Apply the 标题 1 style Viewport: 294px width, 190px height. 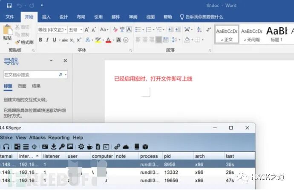pos(277,34)
